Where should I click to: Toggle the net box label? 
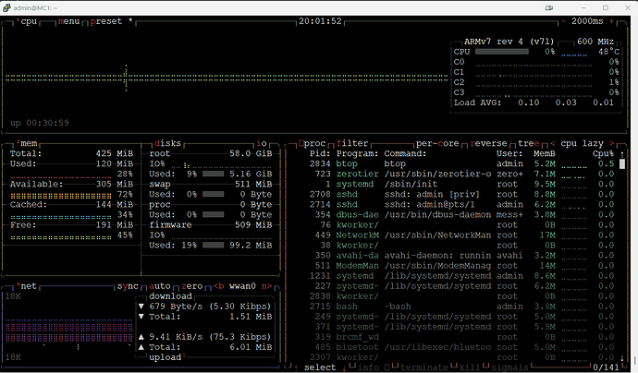[x=28, y=286]
